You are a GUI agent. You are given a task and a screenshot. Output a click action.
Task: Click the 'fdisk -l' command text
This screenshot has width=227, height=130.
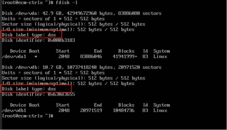(66, 3)
